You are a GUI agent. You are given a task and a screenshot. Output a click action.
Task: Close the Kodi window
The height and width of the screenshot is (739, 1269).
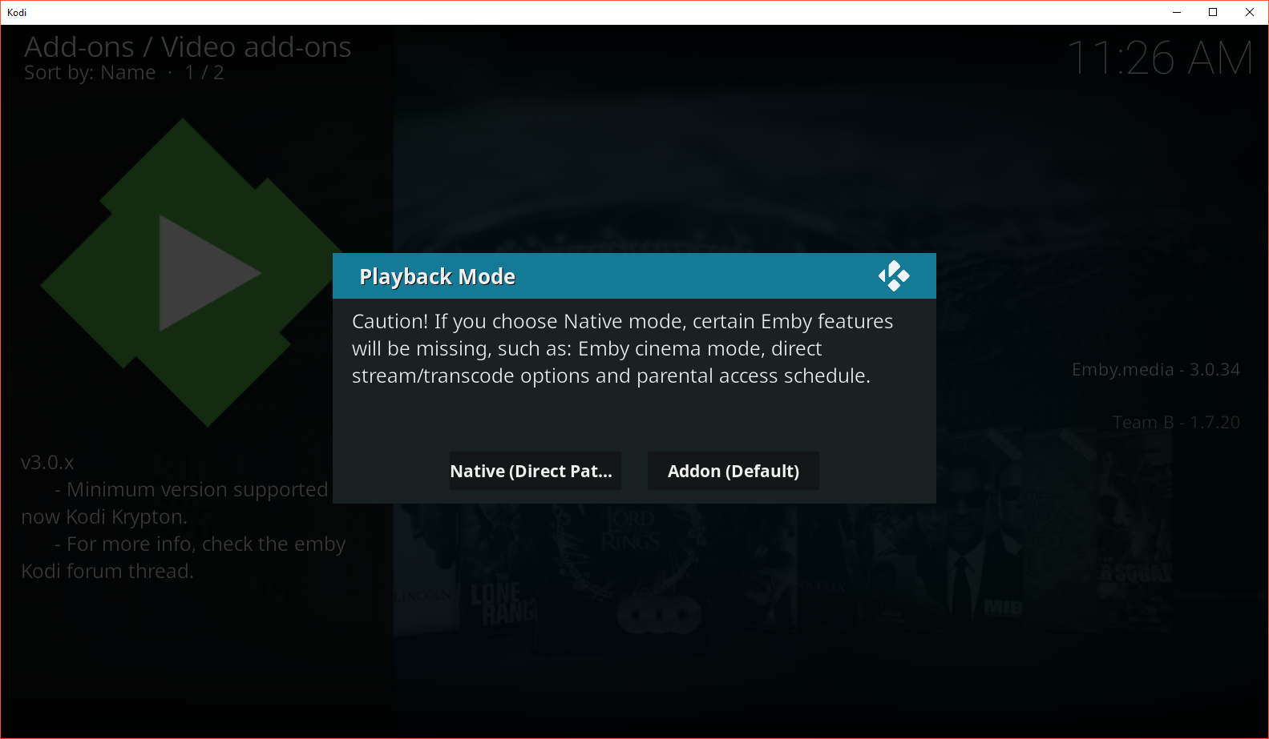coord(1250,12)
